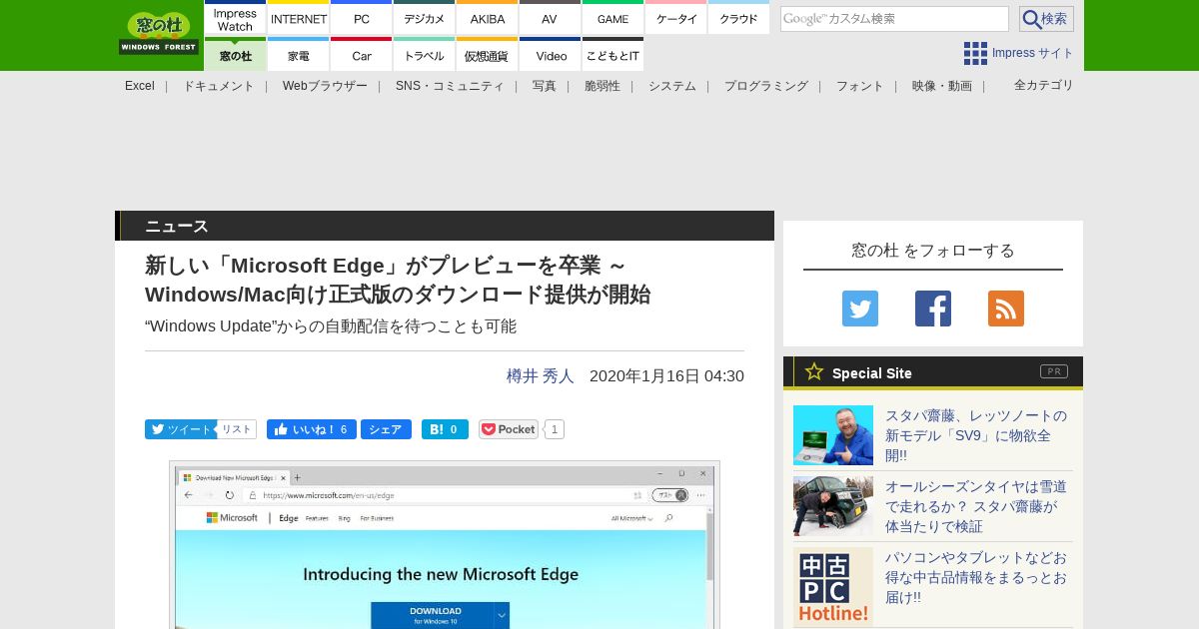Screen dimensions: 1199x629
Task: Open the Car Watch tab
Action: pyautogui.click(x=361, y=54)
